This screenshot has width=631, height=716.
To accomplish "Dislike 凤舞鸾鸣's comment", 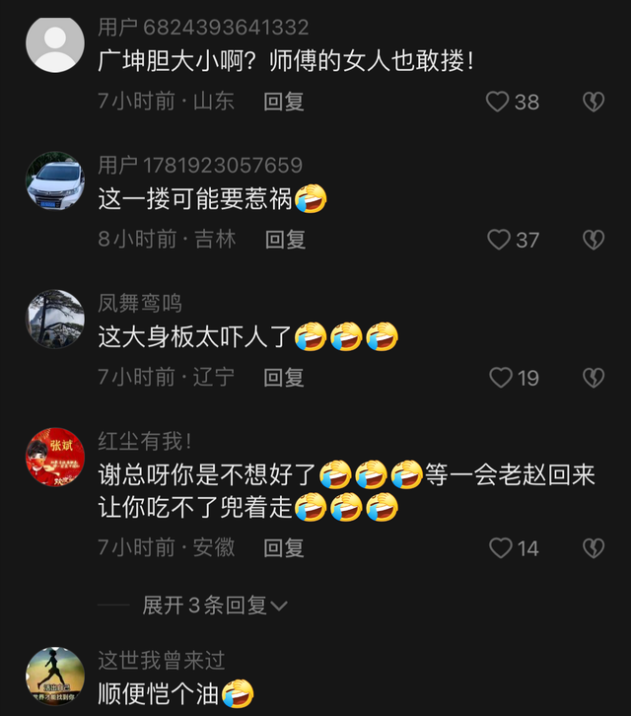I will click(594, 378).
